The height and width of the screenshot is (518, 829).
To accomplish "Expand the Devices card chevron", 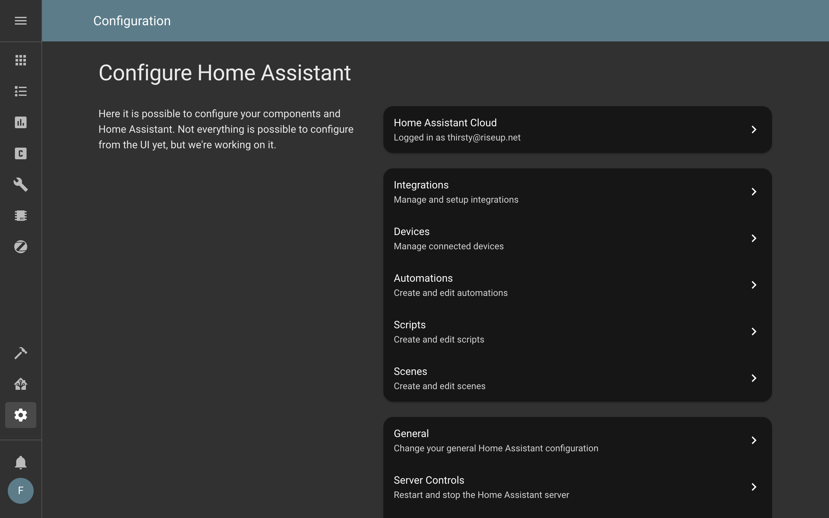I will (x=754, y=238).
